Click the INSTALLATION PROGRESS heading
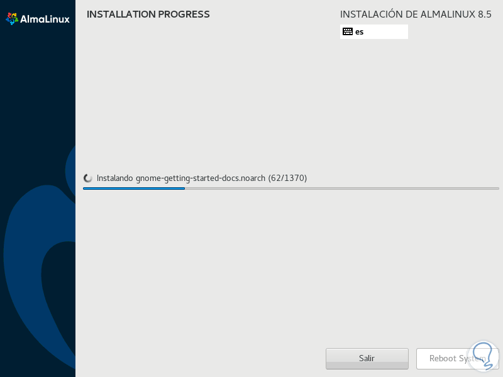This screenshot has height=377, width=503. [x=148, y=14]
